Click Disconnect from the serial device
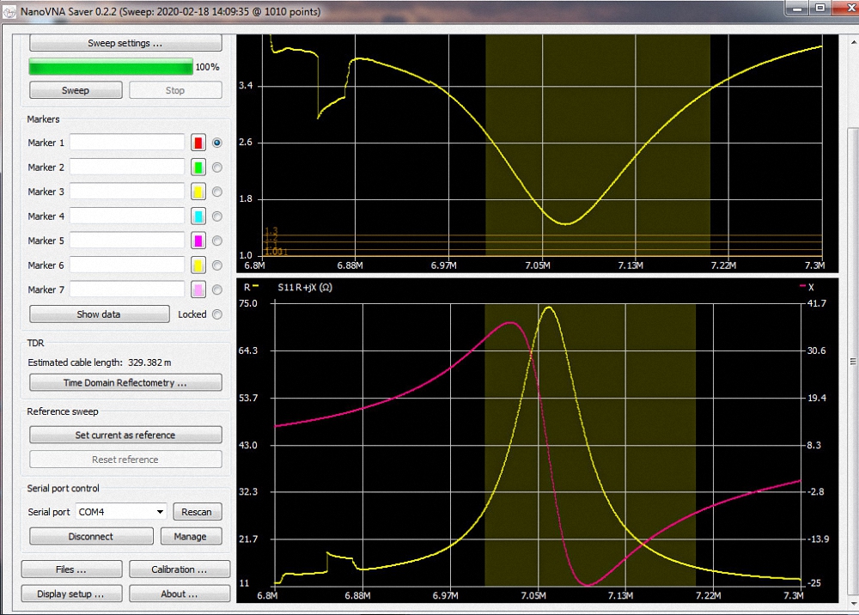The height and width of the screenshot is (615, 859). [x=91, y=536]
